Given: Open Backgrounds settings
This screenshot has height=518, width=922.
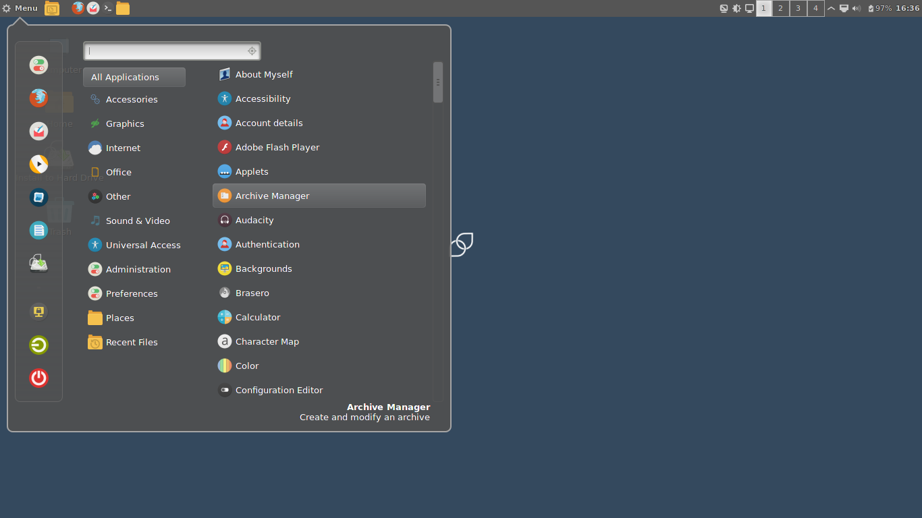Looking at the screenshot, I should click(x=319, y=268).
